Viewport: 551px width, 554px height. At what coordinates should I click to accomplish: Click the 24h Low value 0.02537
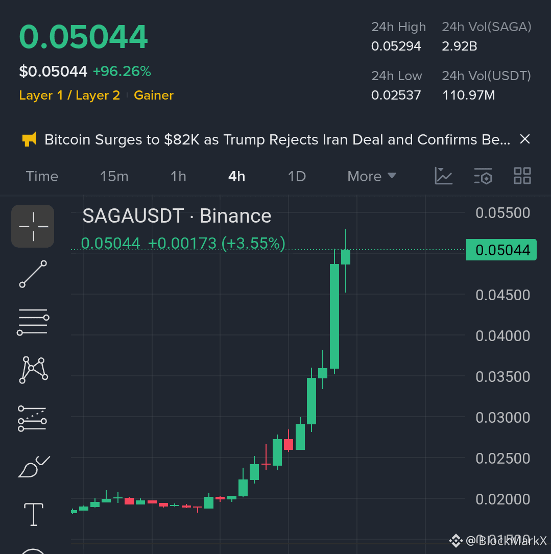(396, 95)
